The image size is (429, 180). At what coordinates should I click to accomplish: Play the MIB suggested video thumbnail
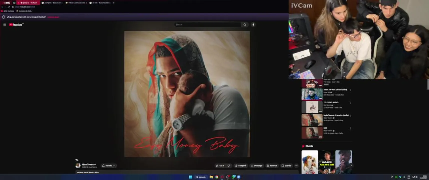tap(312, 133)
